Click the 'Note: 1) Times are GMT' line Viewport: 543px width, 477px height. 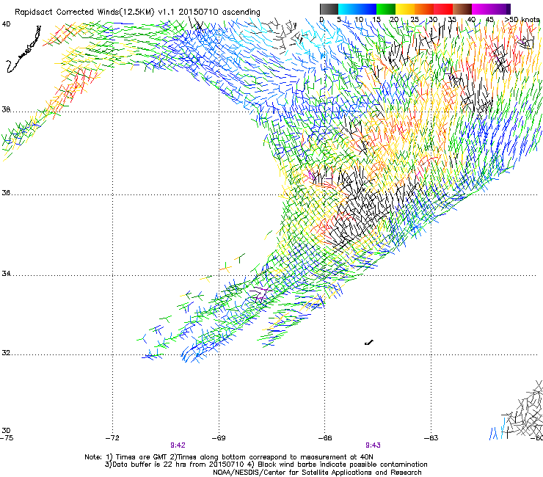(x=229, y=457)
